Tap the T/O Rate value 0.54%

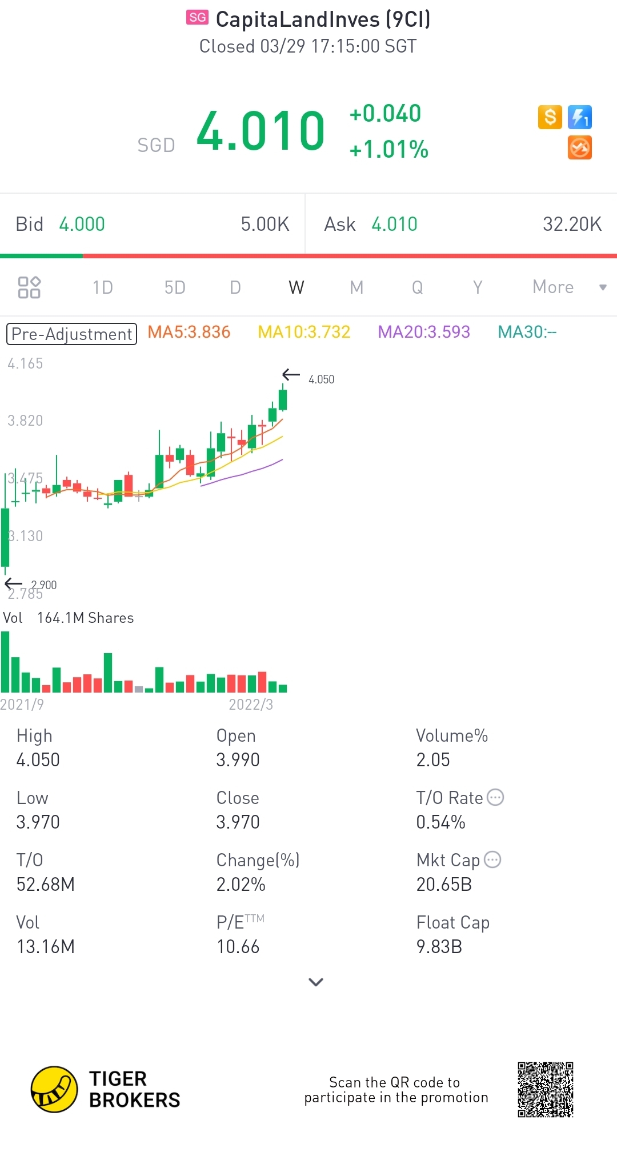tap(440, 822)
